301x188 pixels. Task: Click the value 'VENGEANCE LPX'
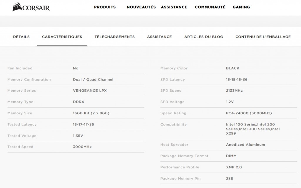point(90,90)
